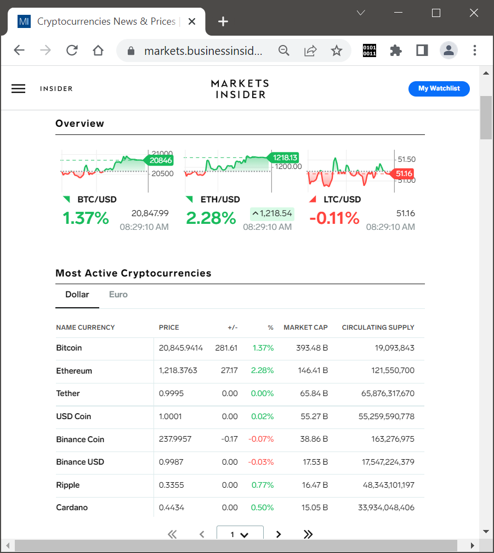Screen dimensions: 494x553
Task: Open the browser home page
Action: (98, 50)
